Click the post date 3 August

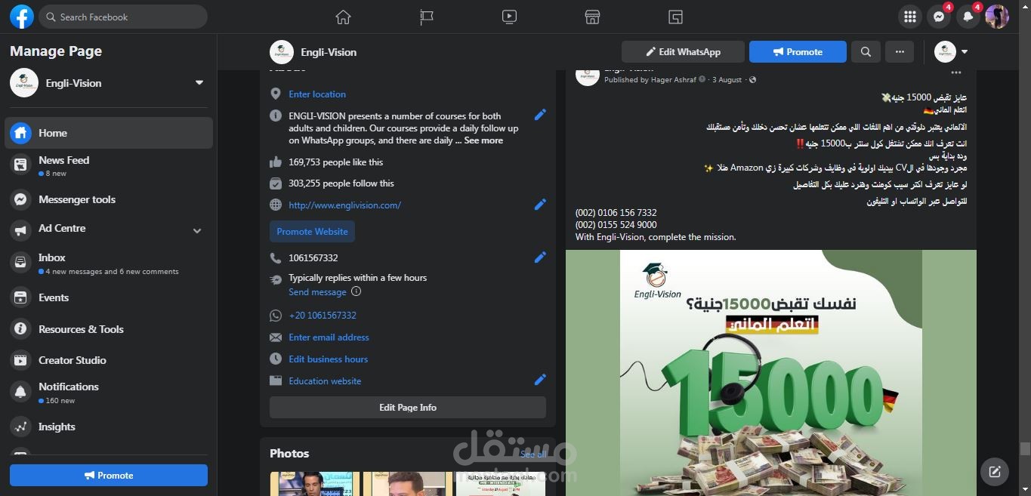coord(727,79)
